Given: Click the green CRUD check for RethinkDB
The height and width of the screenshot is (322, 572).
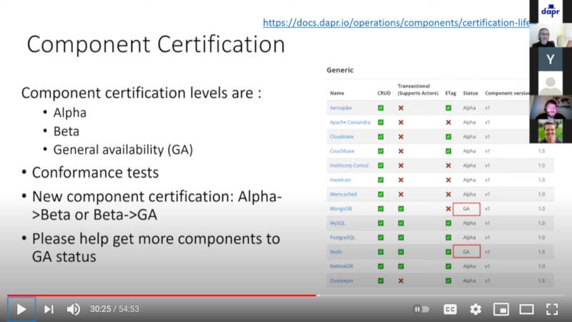Looking at the screenshot, I should 380,266.
